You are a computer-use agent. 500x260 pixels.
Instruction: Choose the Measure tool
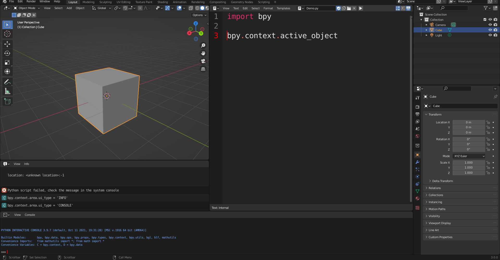(x=7, y=91)
